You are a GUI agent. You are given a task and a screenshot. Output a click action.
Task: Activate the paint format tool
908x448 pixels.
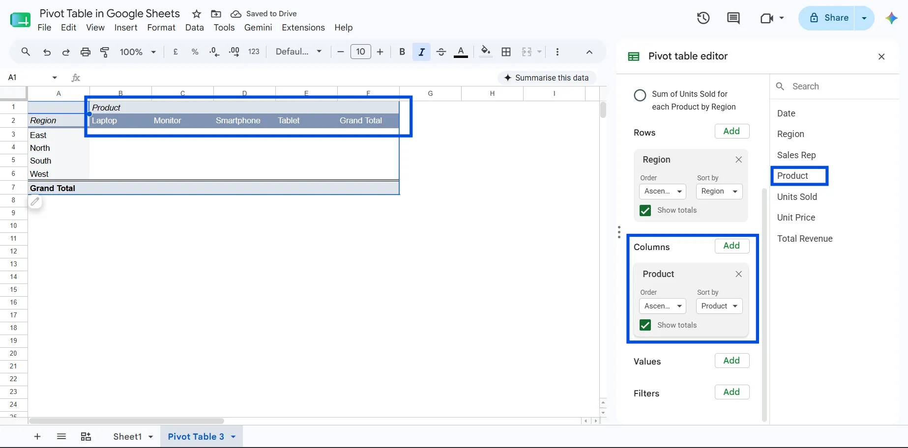(x=105, y=52)
